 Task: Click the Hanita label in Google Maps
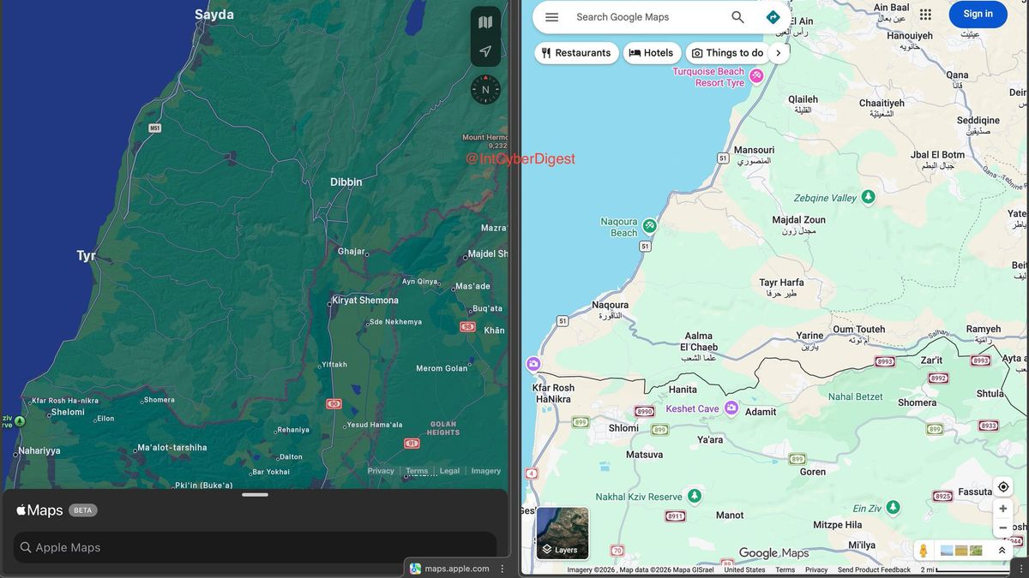tap(683, 390)
